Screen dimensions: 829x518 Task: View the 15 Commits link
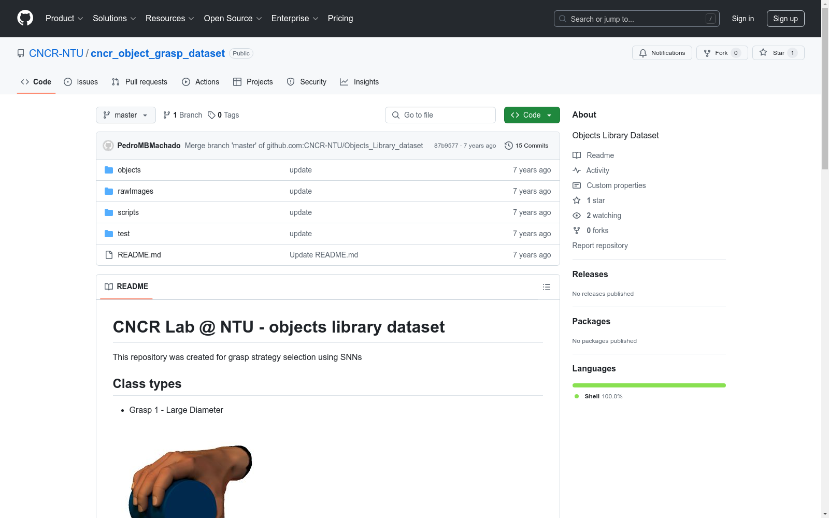coord(526,146)
